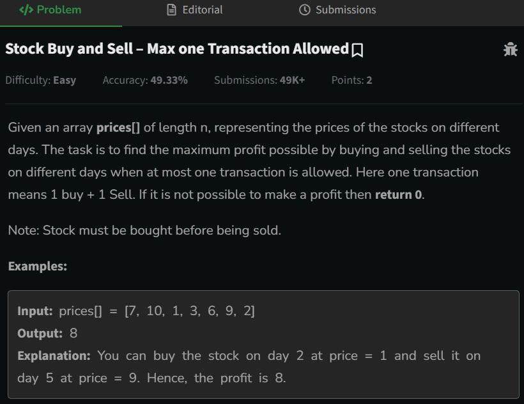Click the Examples heading
The image size is (524, 404).
(38, 267)
